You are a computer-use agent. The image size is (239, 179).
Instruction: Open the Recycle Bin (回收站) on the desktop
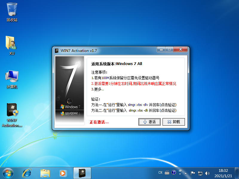[x=11, y=11]
